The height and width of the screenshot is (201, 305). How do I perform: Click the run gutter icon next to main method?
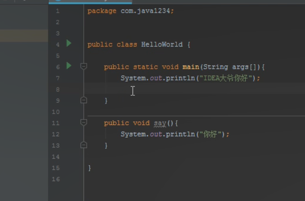[69, 66]
